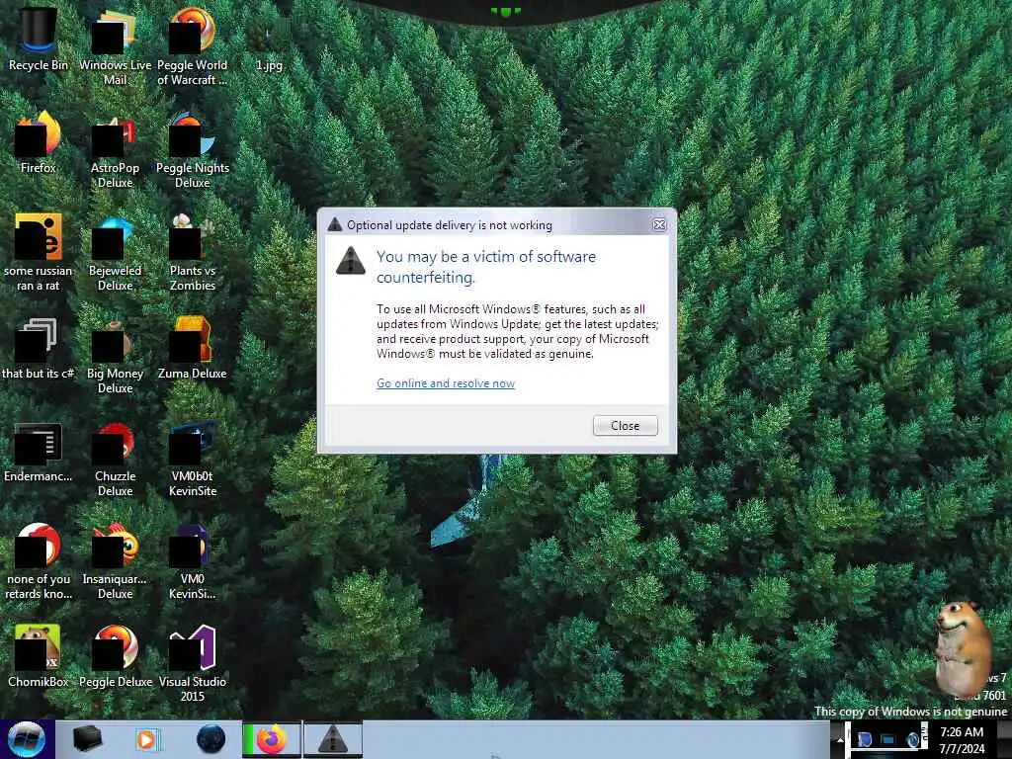
Task: Open the Recycle Bin desktop icon
Action: point(39,39)
